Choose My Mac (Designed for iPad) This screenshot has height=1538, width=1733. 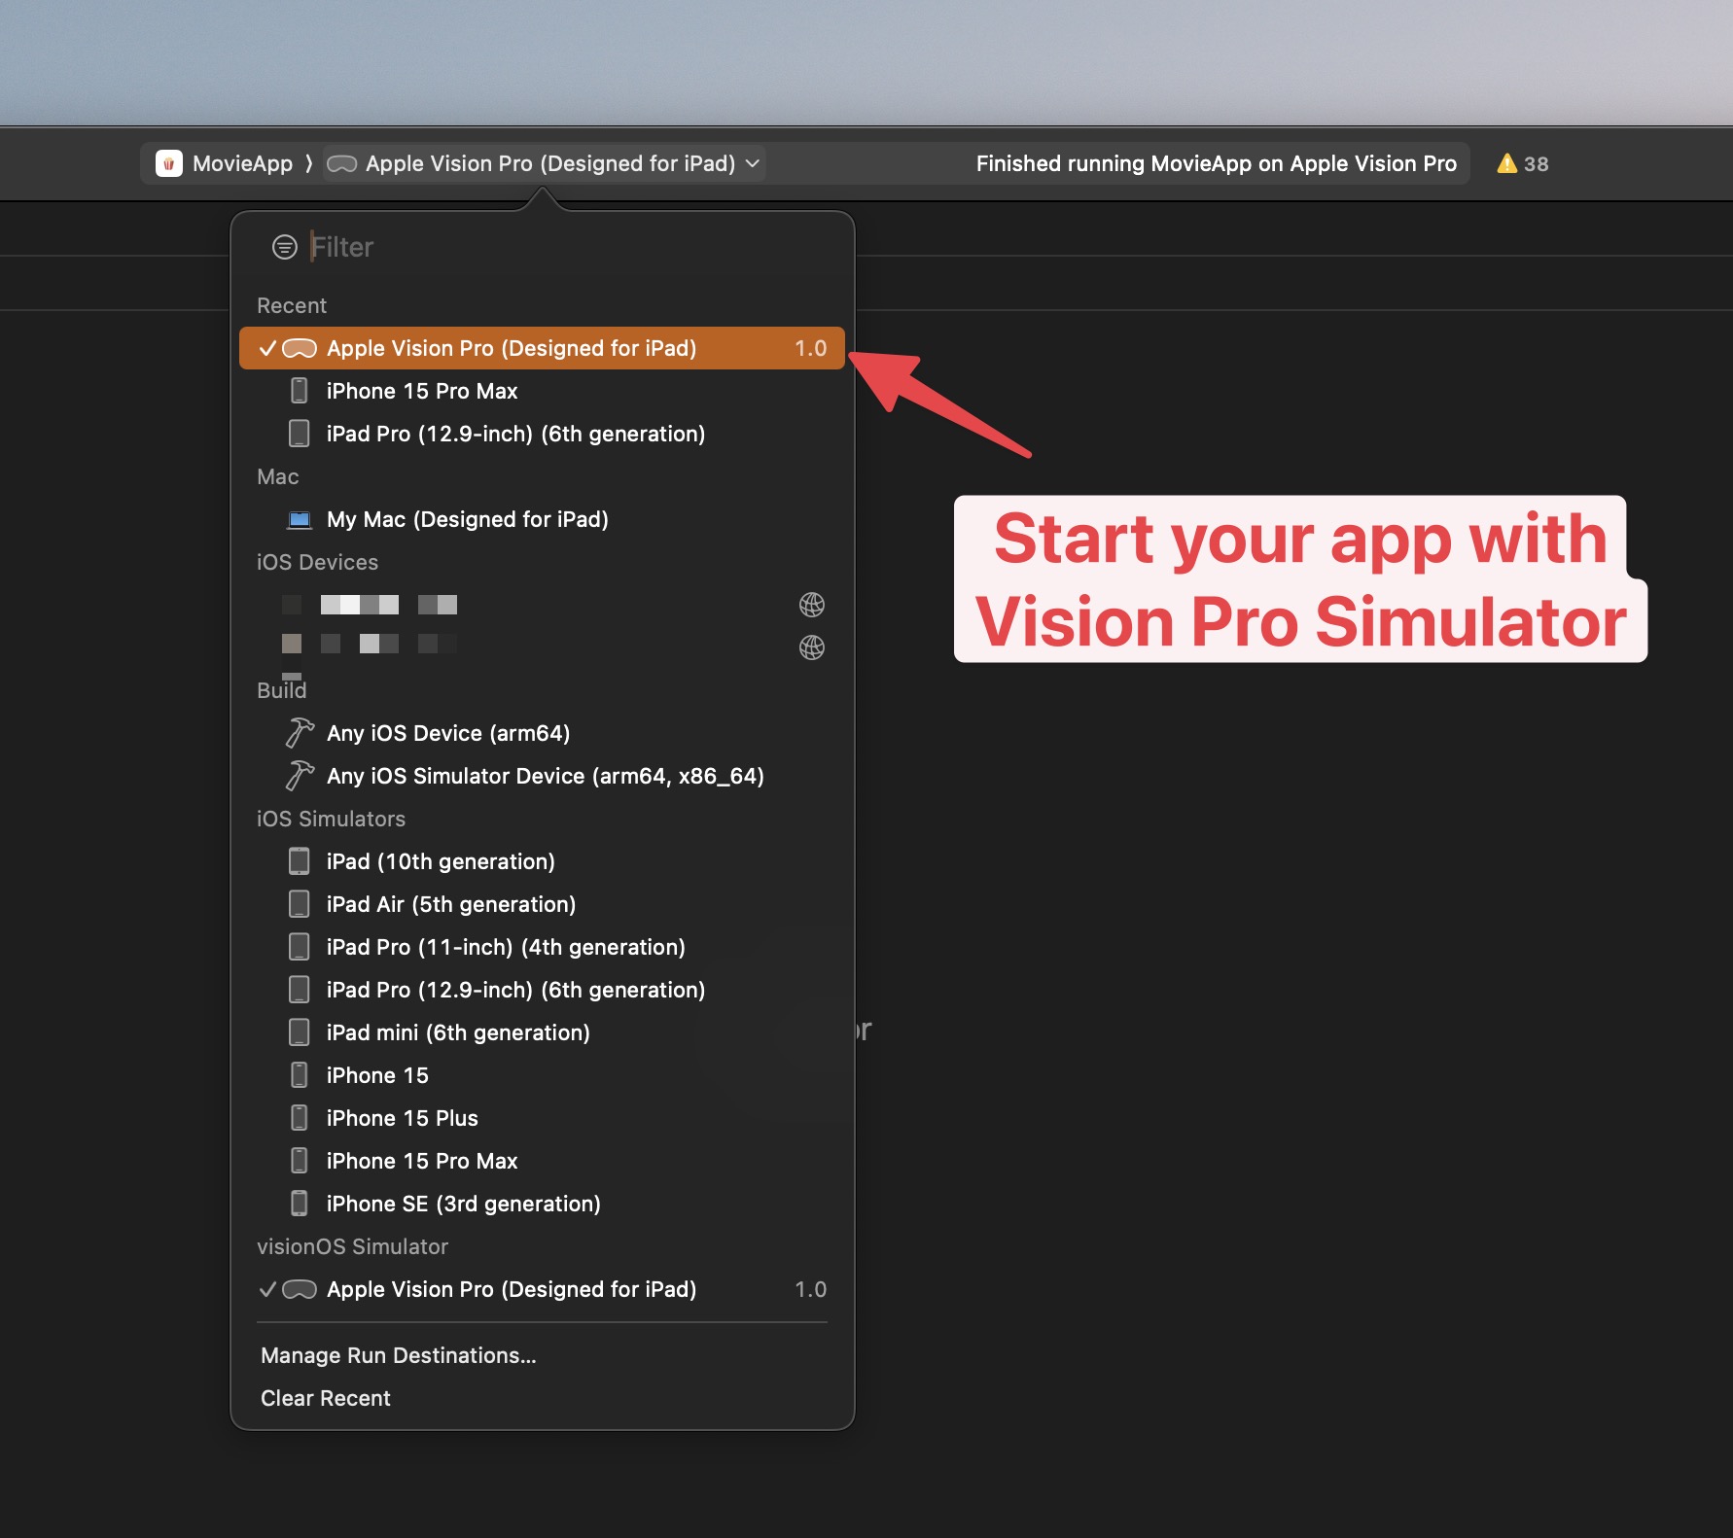[542, 519]
